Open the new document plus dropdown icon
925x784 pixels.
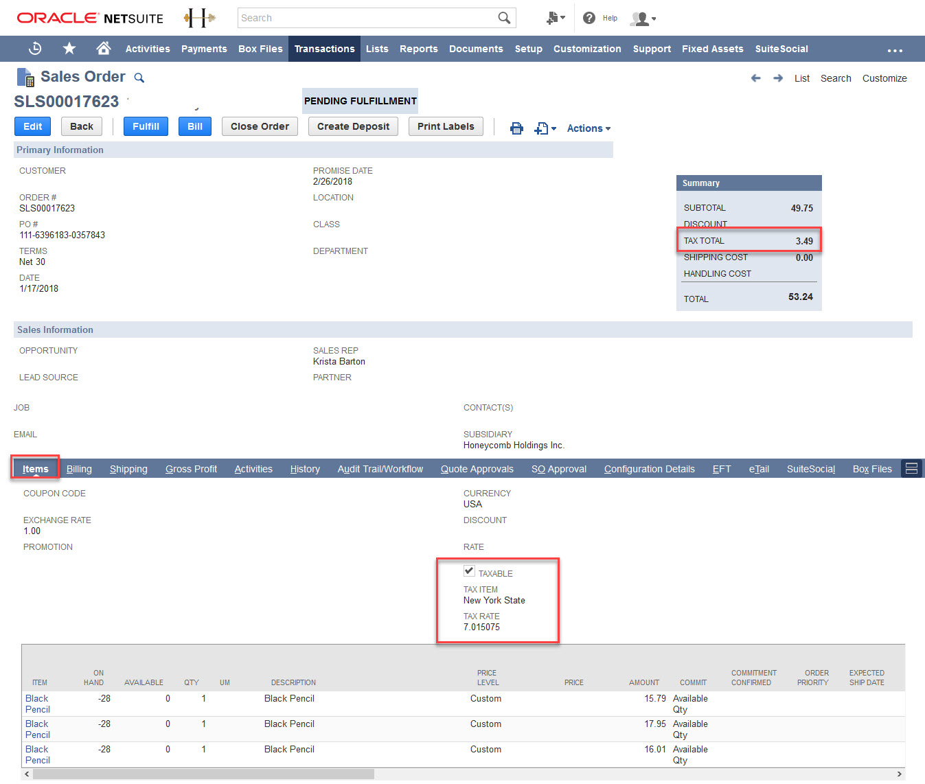pos(545,128)
